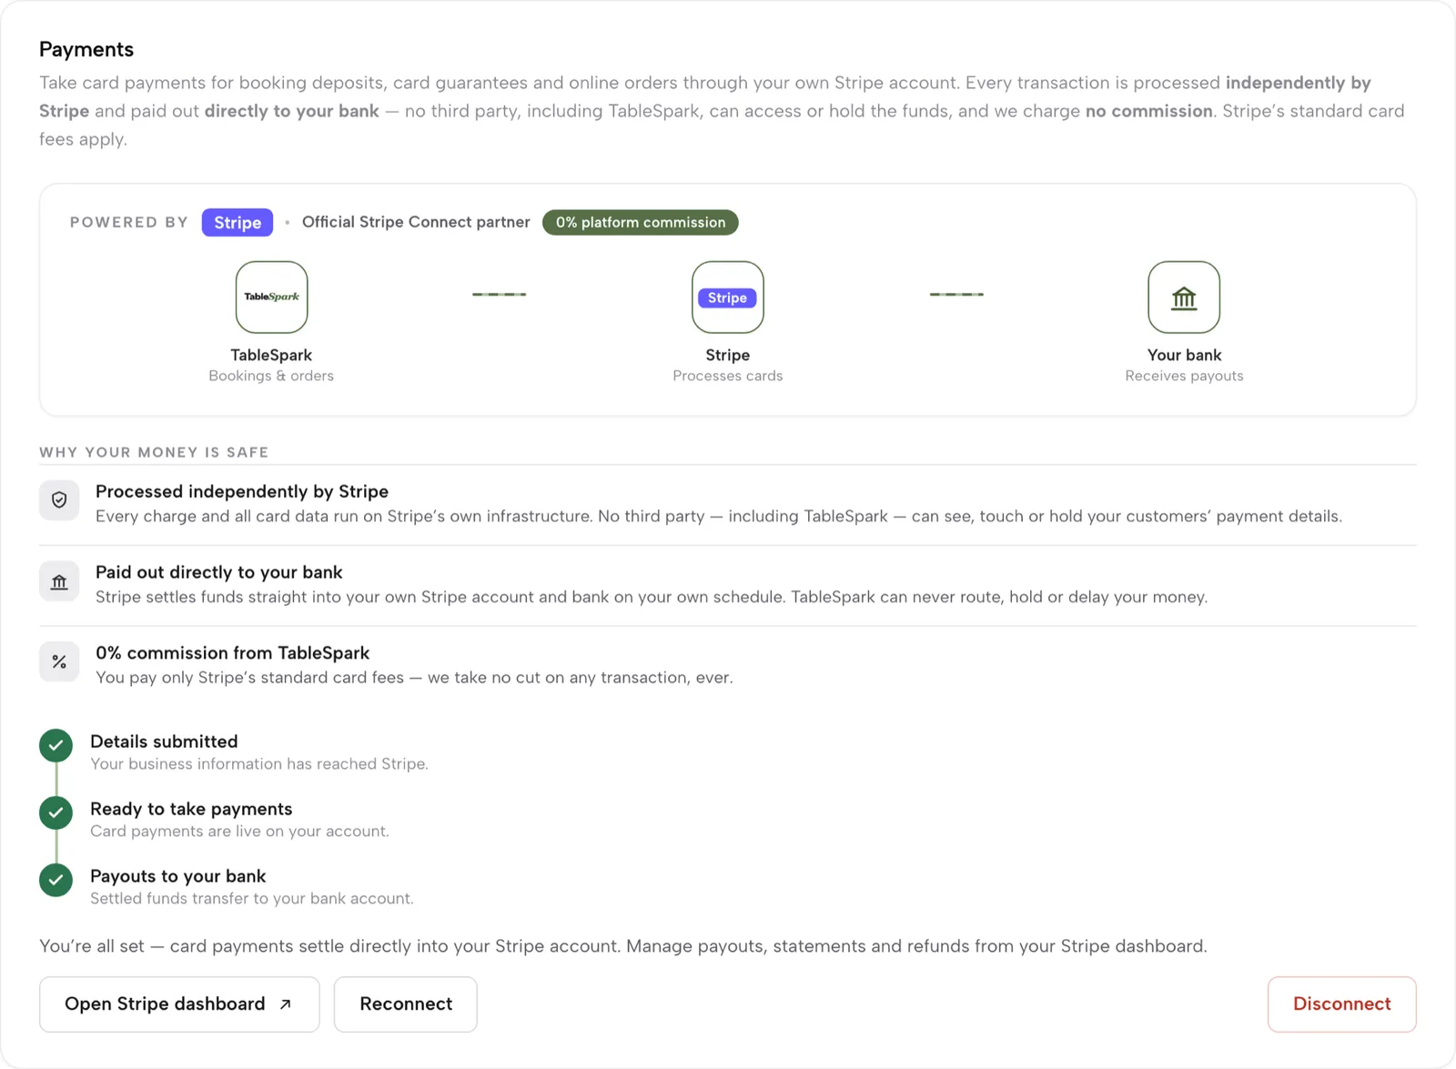Click 'Card payments are live on your account.' text

tap(239, 832)
